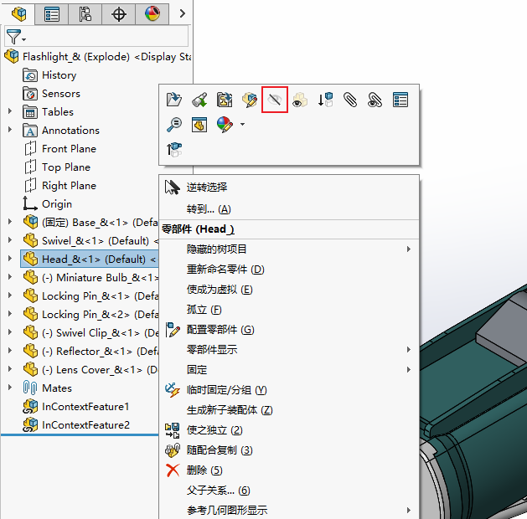Screen dimensions: 527x519
Task: Open the Appearances dropdown arrow
Action: pyautogui.click(x=242, y=125)
